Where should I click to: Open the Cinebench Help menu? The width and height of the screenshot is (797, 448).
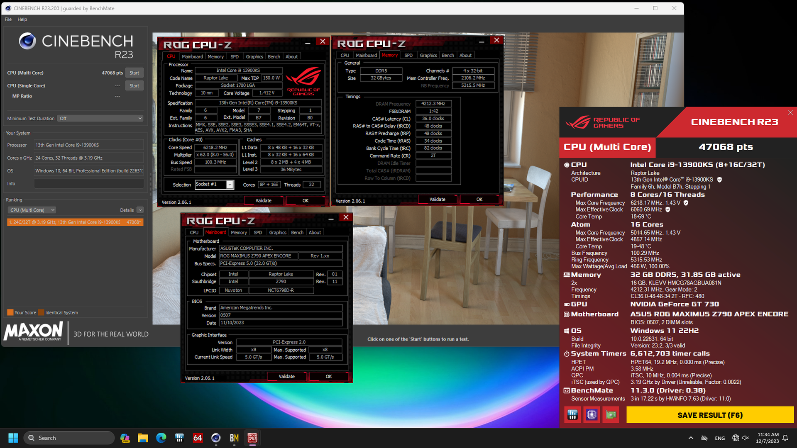point(22,19)
